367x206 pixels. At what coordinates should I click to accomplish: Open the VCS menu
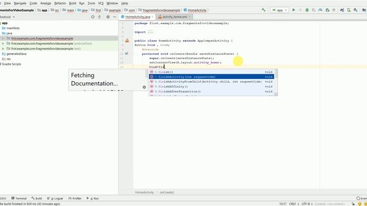coord(101,3)
